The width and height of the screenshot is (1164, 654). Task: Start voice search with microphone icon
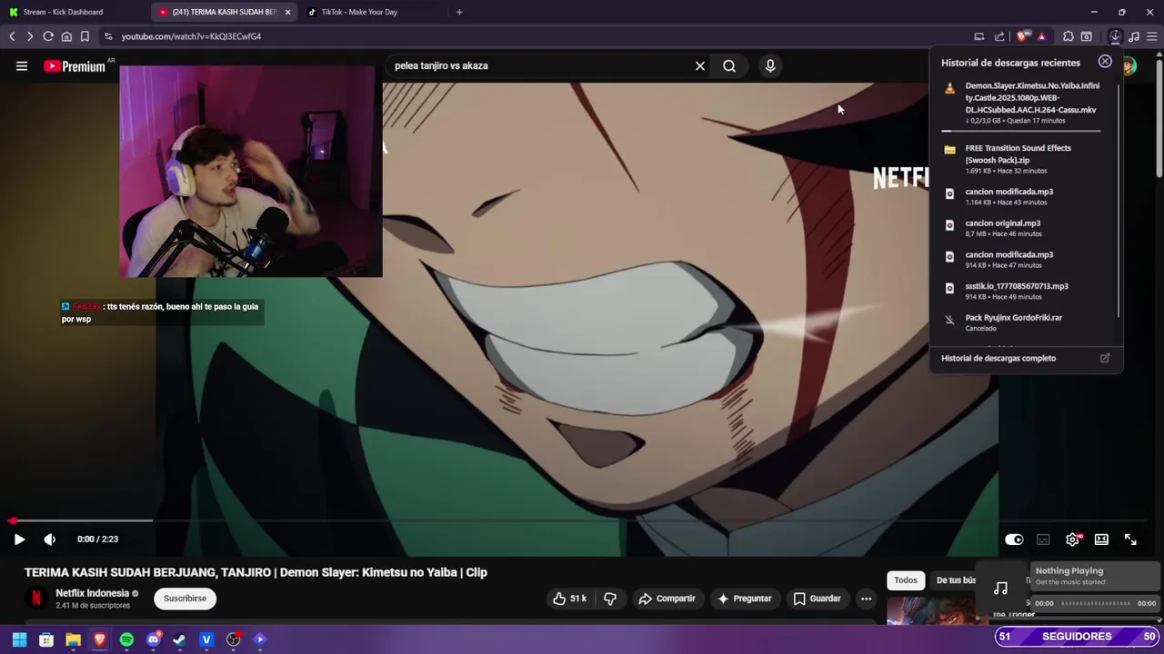(x=770, y=65)
